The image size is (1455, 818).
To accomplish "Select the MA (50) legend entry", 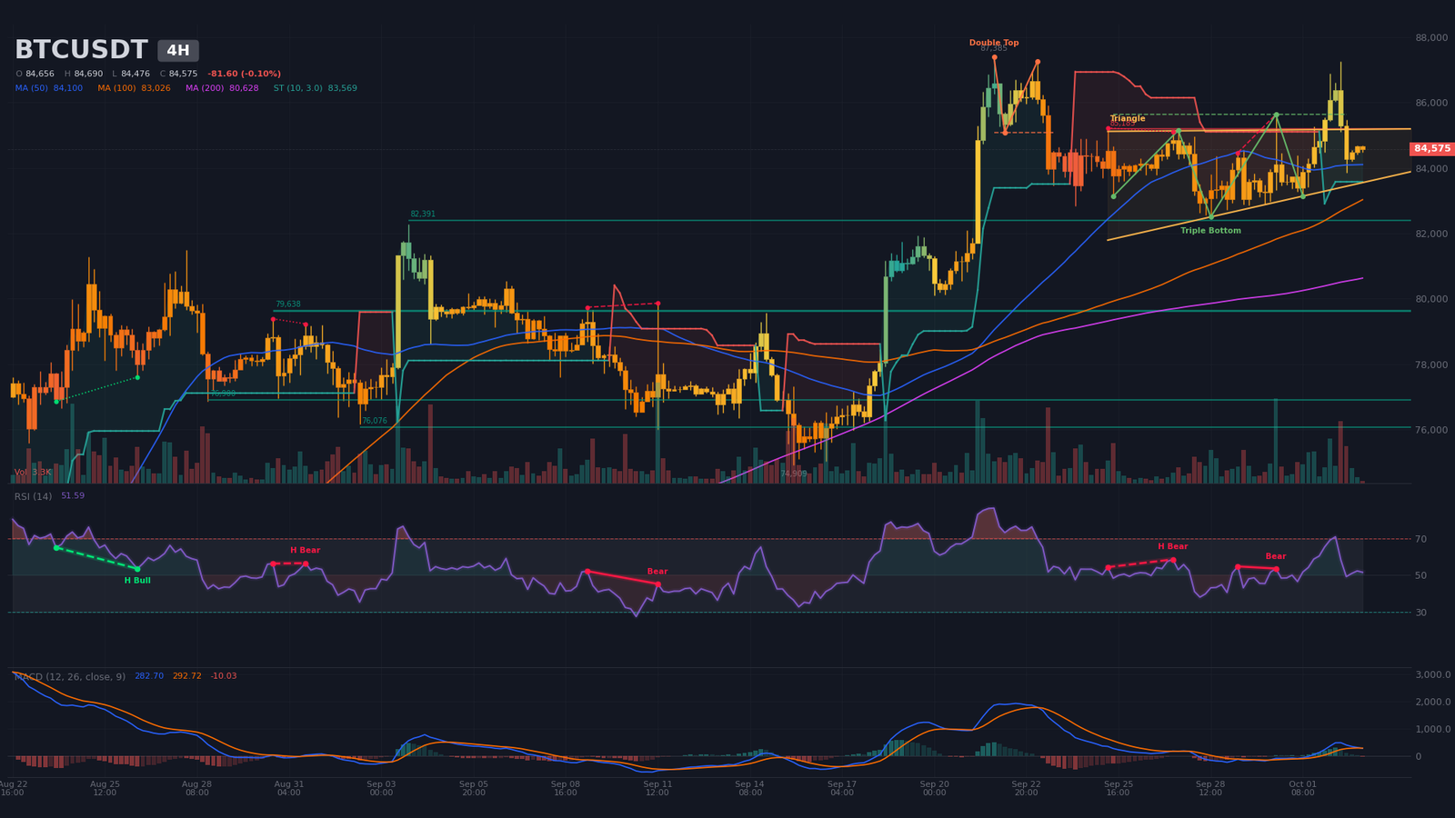I will point(49,88).
